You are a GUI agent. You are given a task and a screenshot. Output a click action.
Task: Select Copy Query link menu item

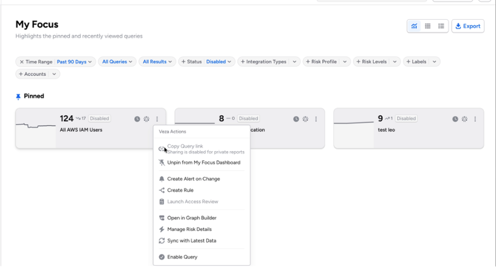tap(201, 149)
